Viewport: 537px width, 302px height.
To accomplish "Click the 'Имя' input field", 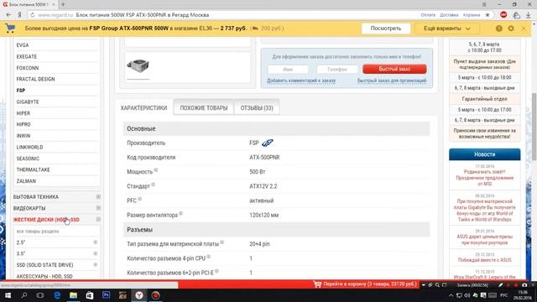I will pos(288,69).
